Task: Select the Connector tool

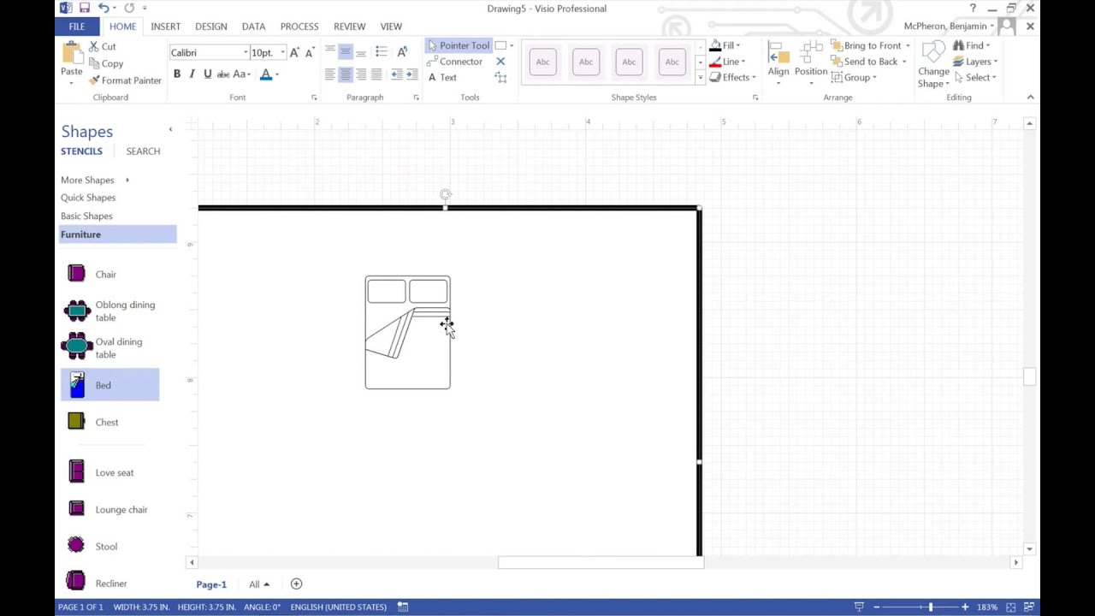Action: (454, 62)
